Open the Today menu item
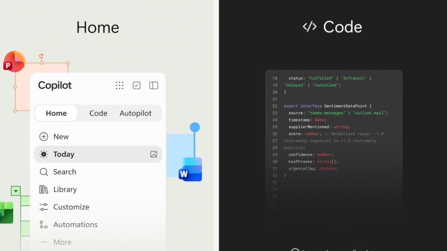This screenshot has width=447, height=251. pos(98,154)
